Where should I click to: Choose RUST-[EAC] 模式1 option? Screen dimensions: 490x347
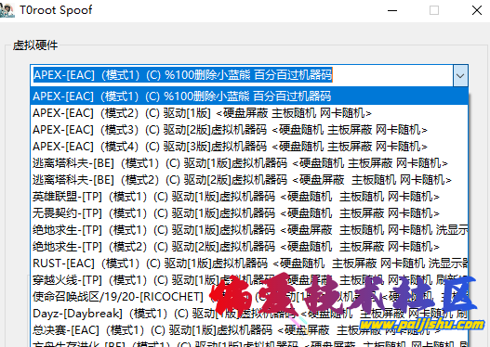pos(249,263)
